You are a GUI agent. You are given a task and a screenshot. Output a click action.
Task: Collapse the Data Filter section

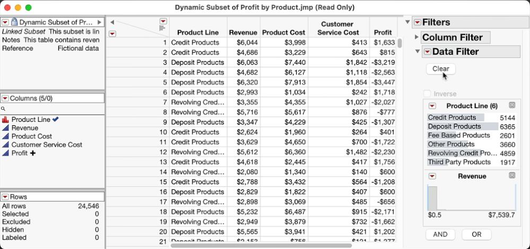pos(416,51)
